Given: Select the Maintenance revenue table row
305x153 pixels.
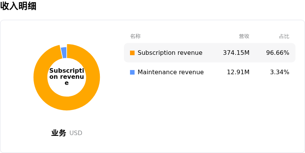Looking at the screenshot, I should click(210, 72).
